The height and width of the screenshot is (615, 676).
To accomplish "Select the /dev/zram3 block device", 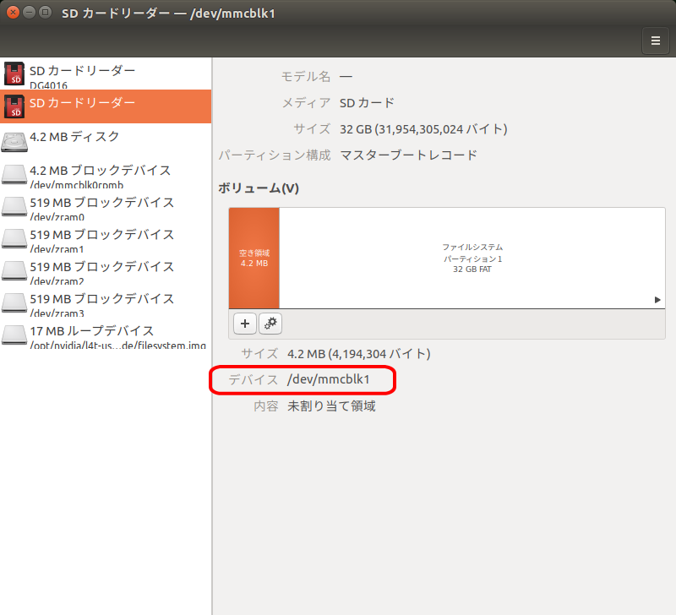I will tap(101, 304).
